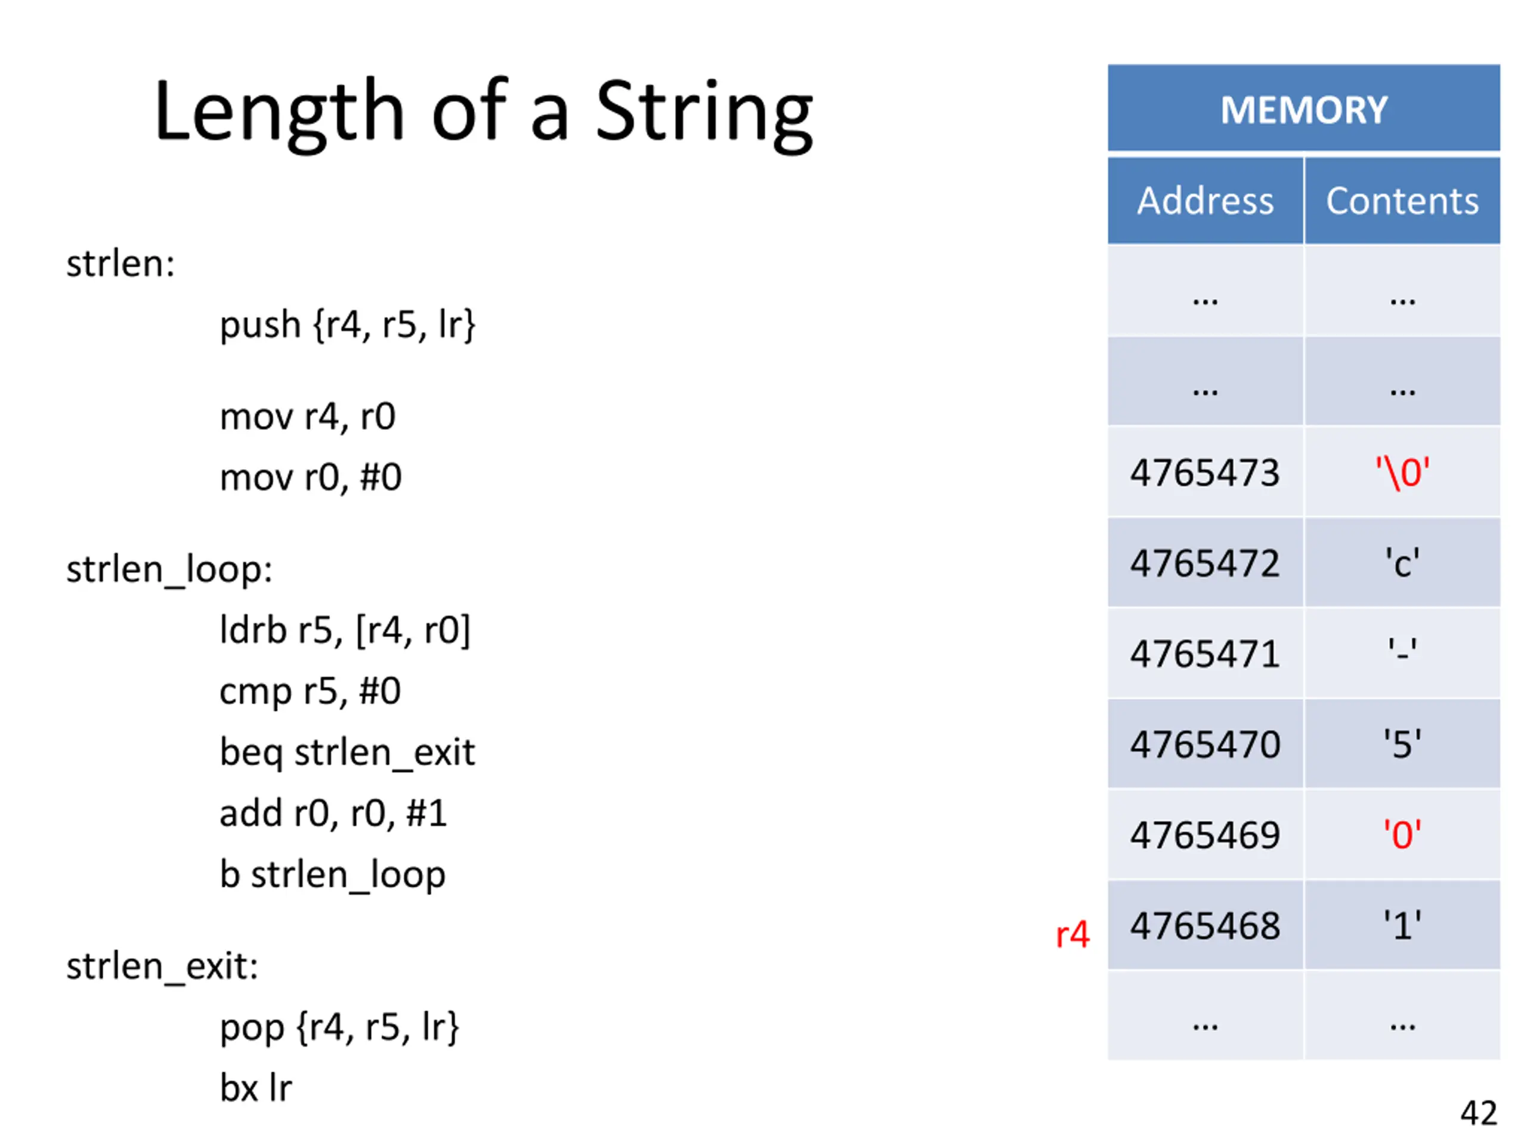This screenshot has width=1527, height=1145.
Task: Click the '5' contents cell
Action: 1402,743
